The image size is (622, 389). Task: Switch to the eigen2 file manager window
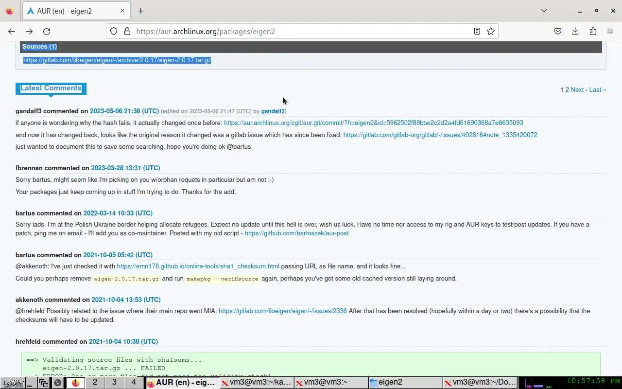pos(405,383)
